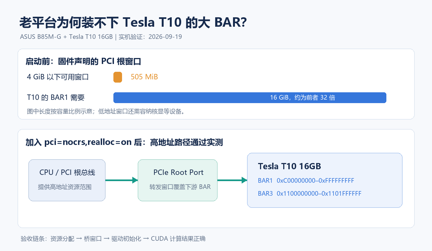Click the label T10 的 BAR1 需要

(56, 97)
